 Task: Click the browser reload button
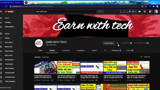pyautogui.click(x=6, y=6)
